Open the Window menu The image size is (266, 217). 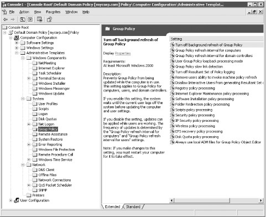71,12
